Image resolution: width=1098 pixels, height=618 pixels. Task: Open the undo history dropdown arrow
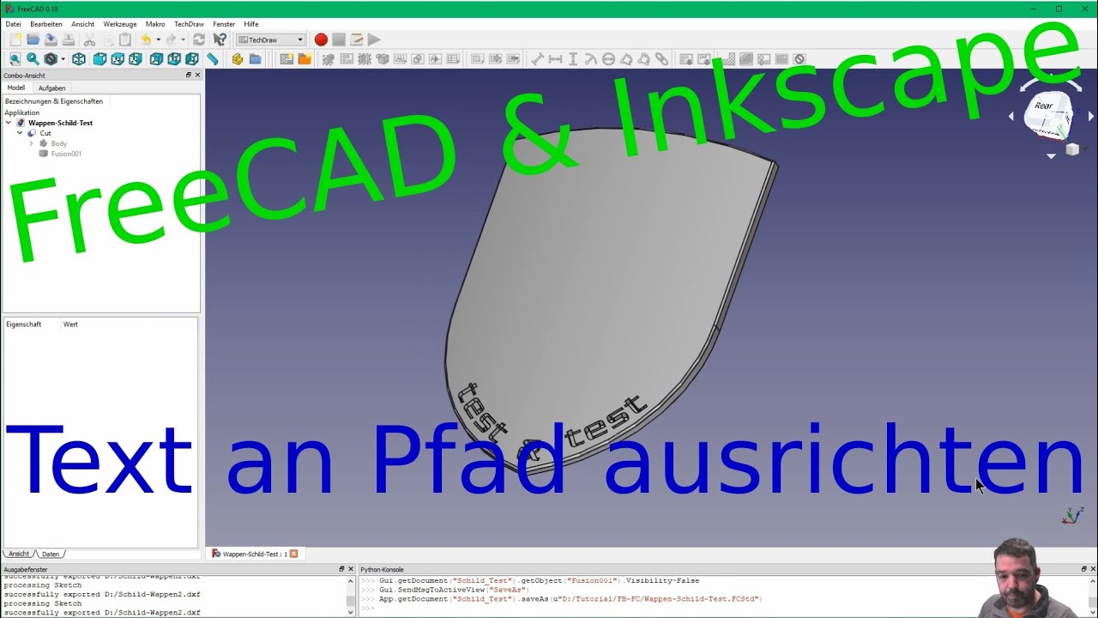[x=158, y=39]
